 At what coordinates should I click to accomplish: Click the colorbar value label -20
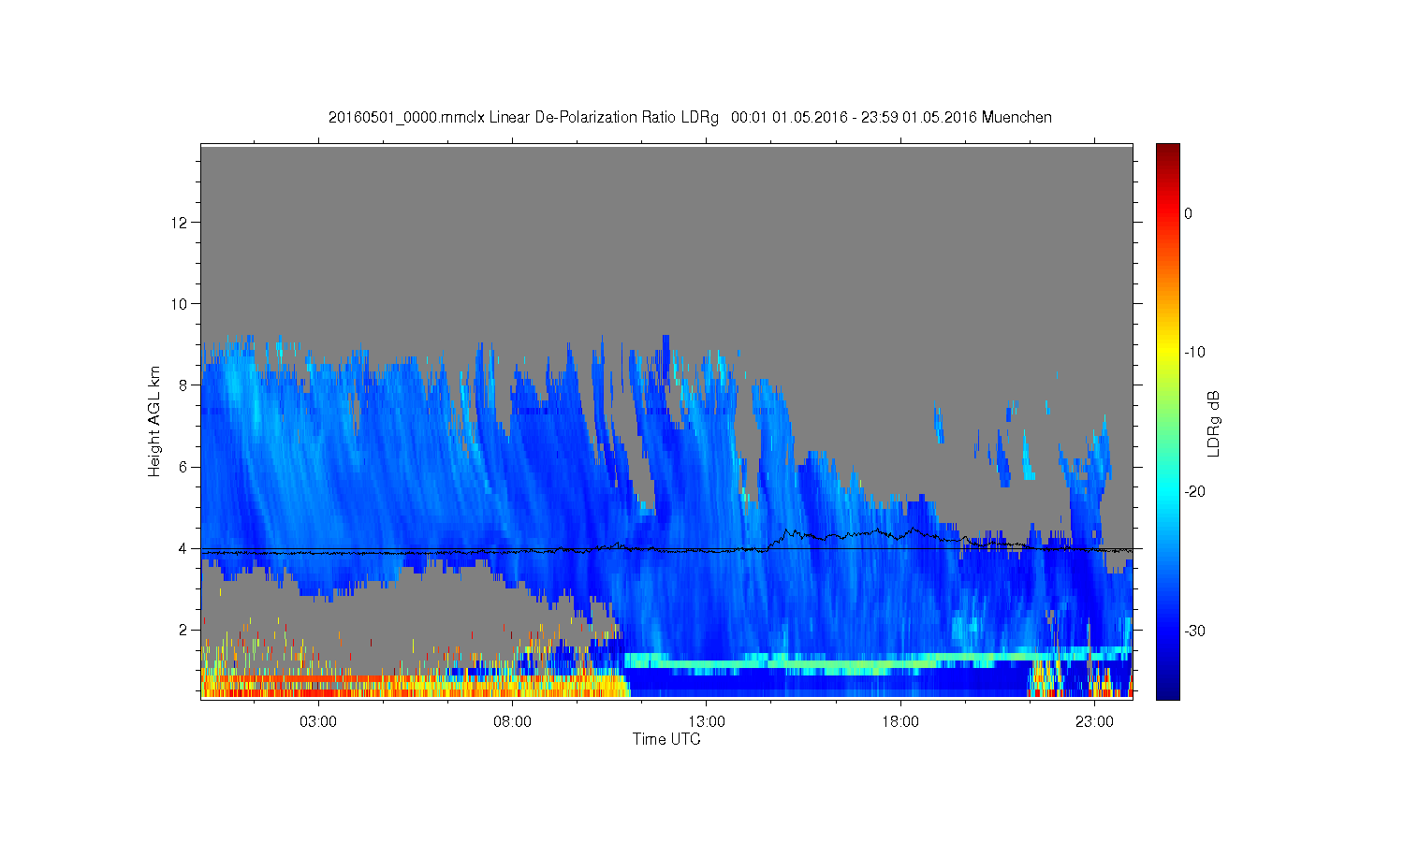point(1194,492)
